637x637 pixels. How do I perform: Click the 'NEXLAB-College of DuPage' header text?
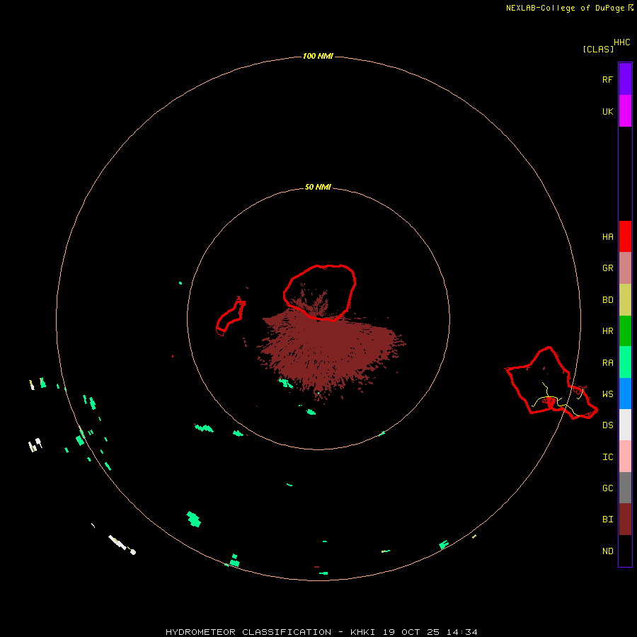click(x=565, y=8)
